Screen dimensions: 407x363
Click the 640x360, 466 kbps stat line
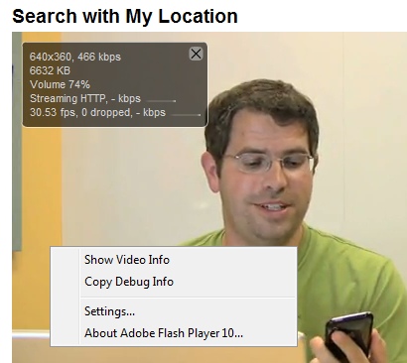point(75,57)
